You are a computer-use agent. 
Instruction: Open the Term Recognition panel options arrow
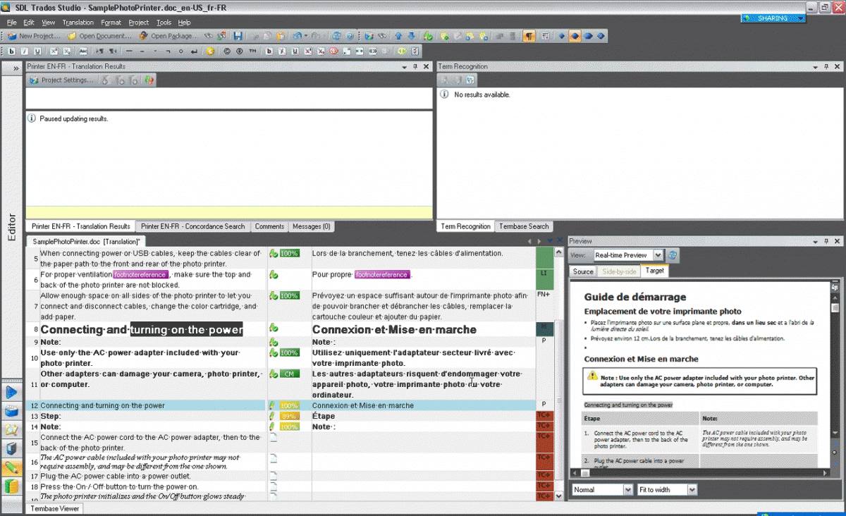(816, 66)
